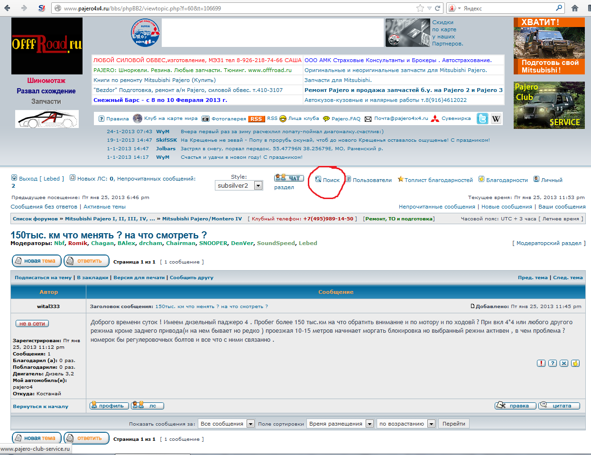Click moderator name Chairman
The height and width of the screenshot is (455, 591).
pyautogui.click(x=180, y=243)
